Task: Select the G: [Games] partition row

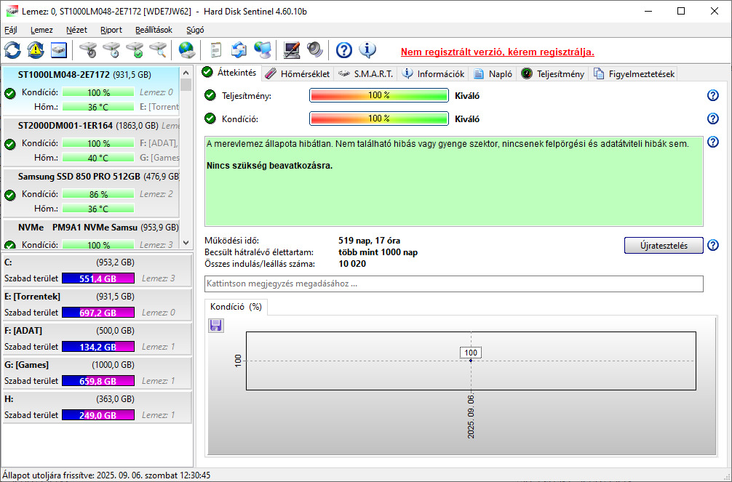Action: point(97,373)
